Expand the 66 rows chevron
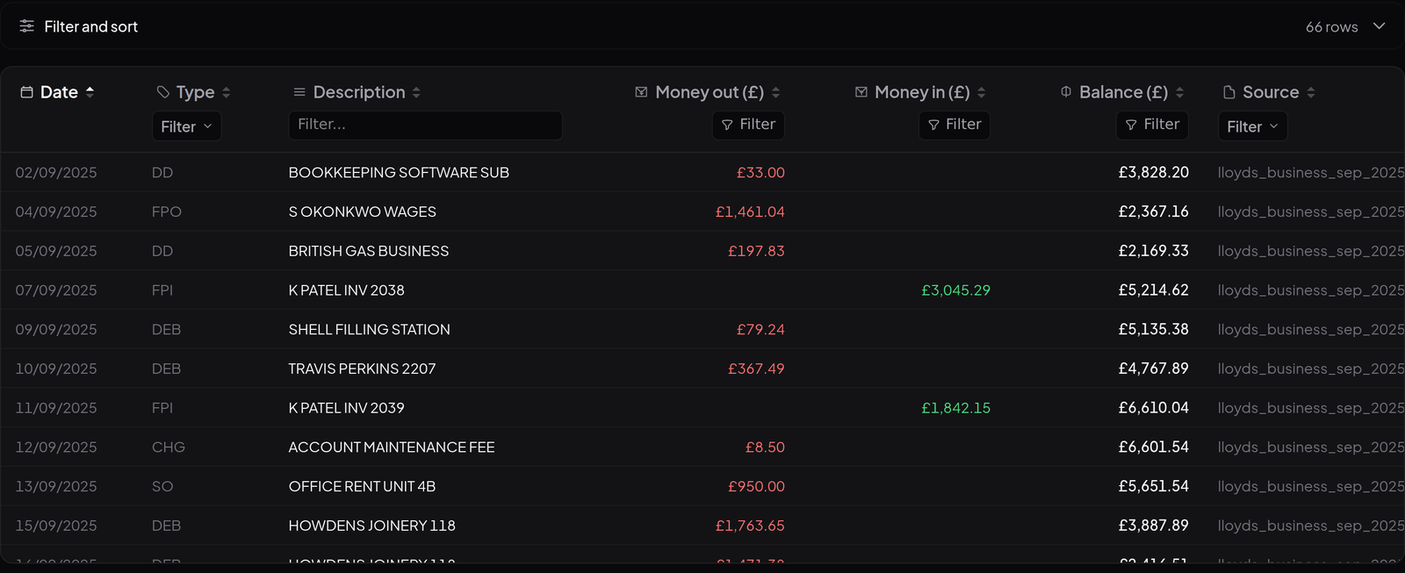Viewport: 1405px width, 573px height. point(1379,26)
